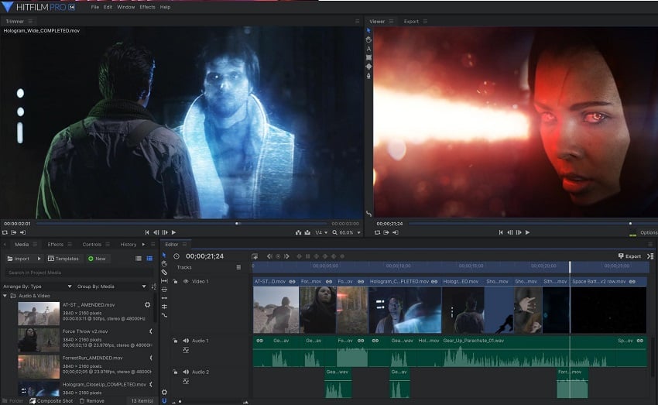Image resolution: width=658 pixels, height=405 pixels.
Task: Toggle the lock on Video 1 track
Action: tap(175, 281)
